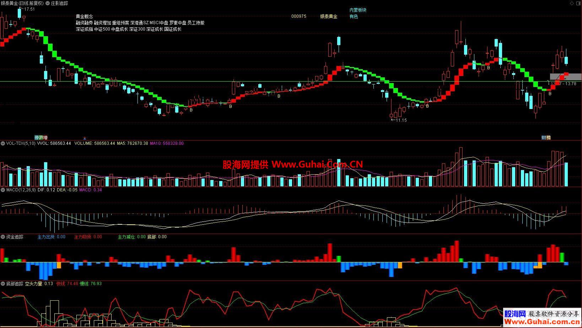Click the 13.78 price label at right

(570, 84)
